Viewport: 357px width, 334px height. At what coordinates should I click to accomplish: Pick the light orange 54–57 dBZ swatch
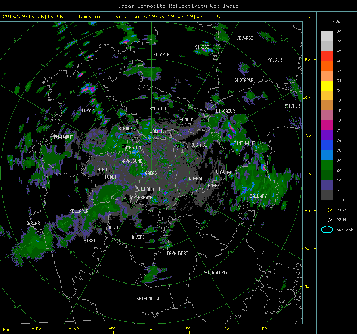(327, 76)
